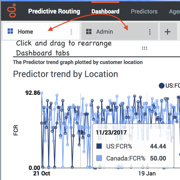
Task: Click the 11/23/2017 tooltip date
Action: point(111,132)
